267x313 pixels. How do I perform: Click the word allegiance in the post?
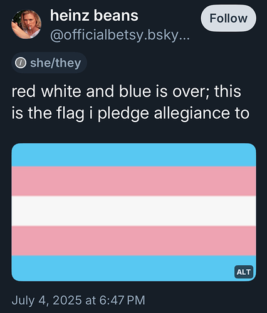point(192,114)
